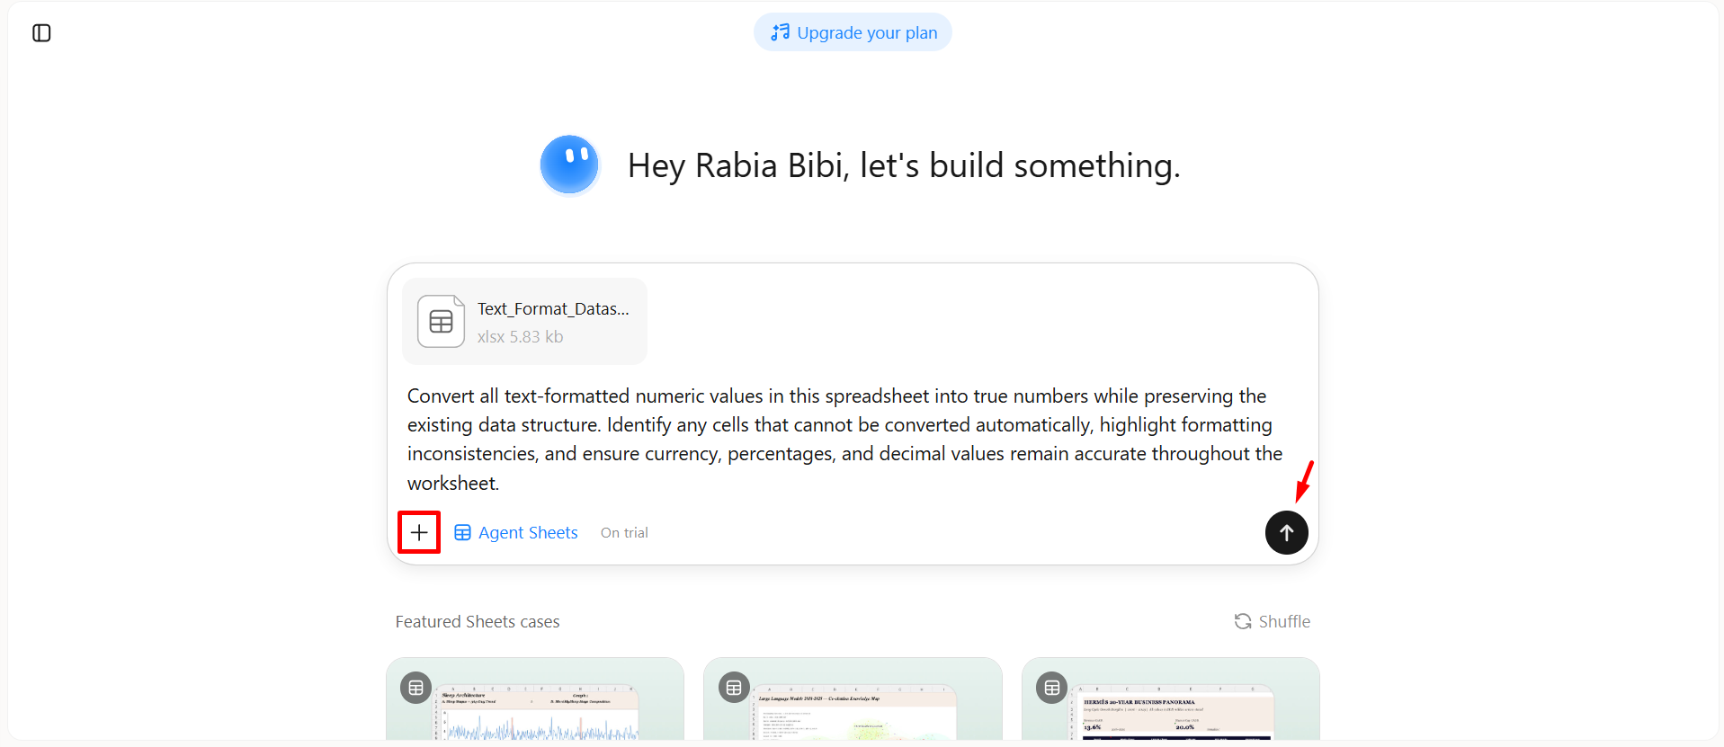Screen dimensions: 1724x747
Task: Click the Featured Sheets cases heading
Action: (x=478, y=621)
